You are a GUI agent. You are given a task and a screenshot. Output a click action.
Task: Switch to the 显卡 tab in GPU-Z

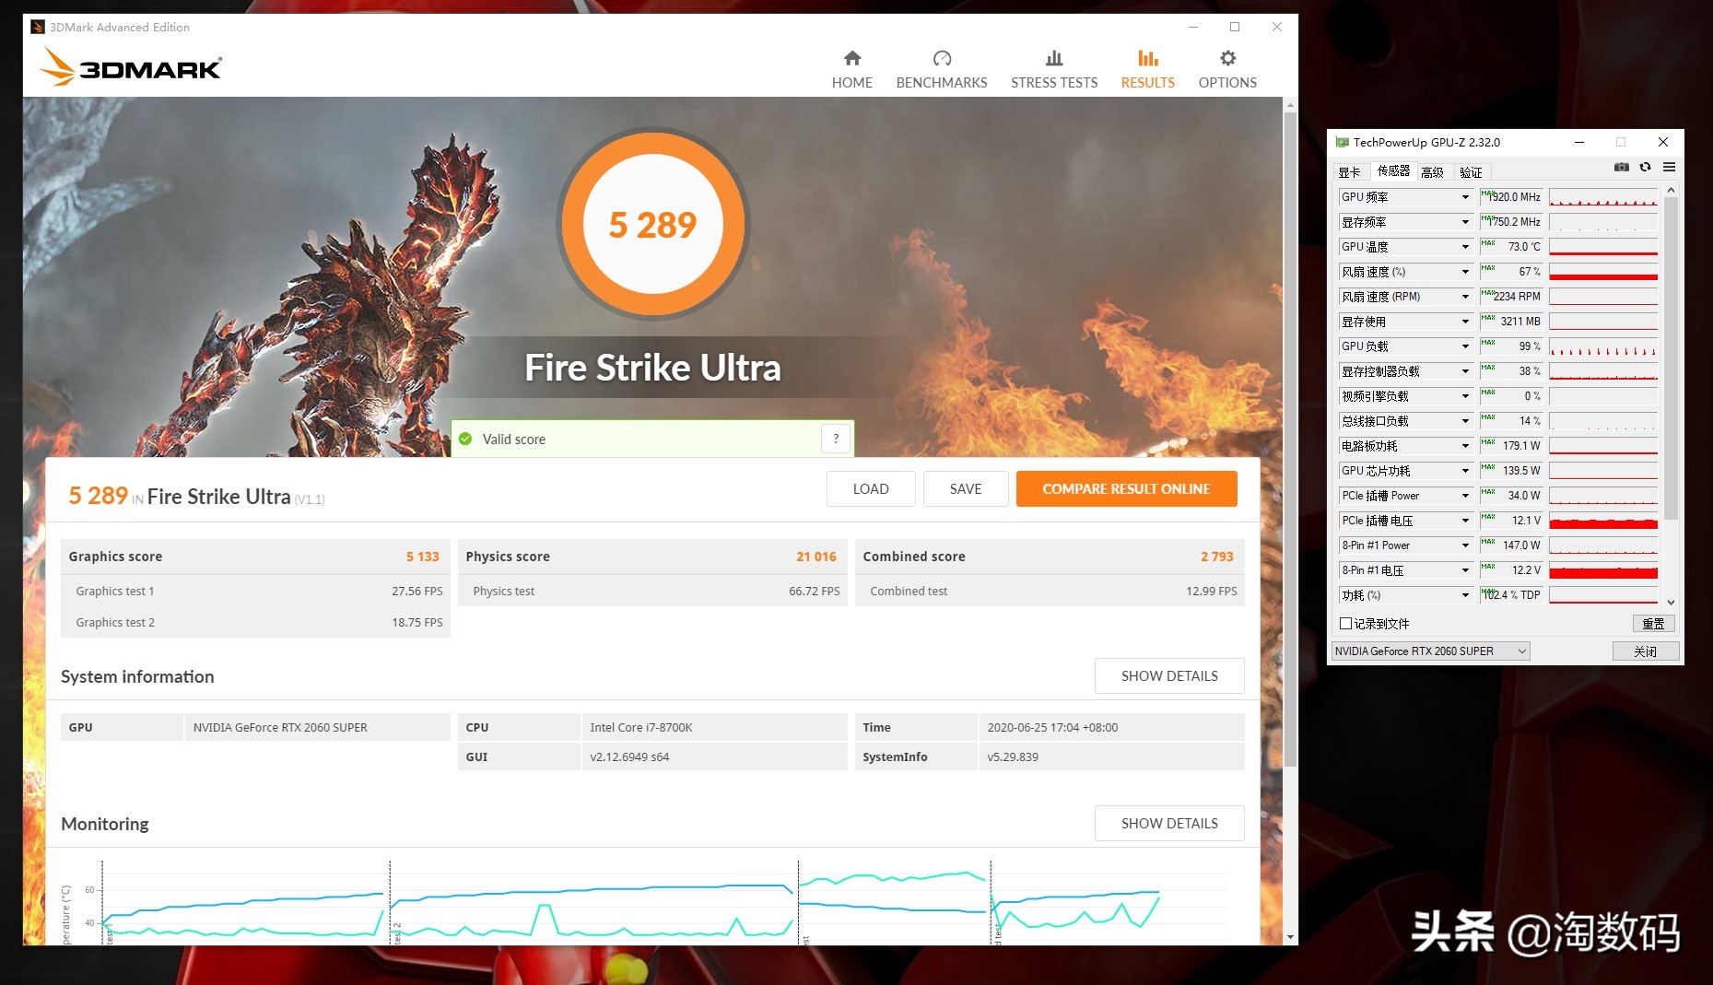point(1349,172)
